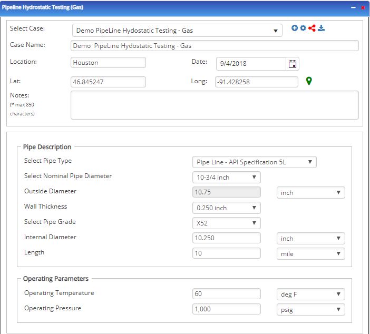Change the Outside Diameter unit dropdown
The width and height of the screenshot is (370, 334).
click(x=311, y=193)
